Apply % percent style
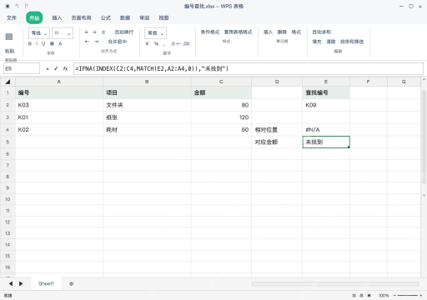Viewport: 427px width, 300px height. [156, 43]
